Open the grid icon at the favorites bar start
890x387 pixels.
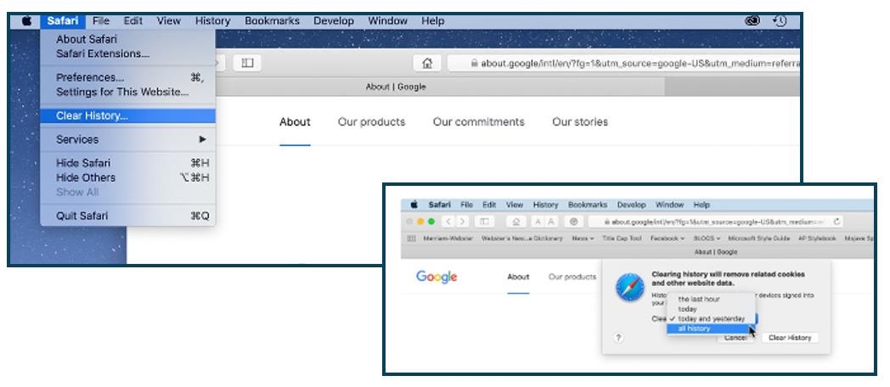412,238
